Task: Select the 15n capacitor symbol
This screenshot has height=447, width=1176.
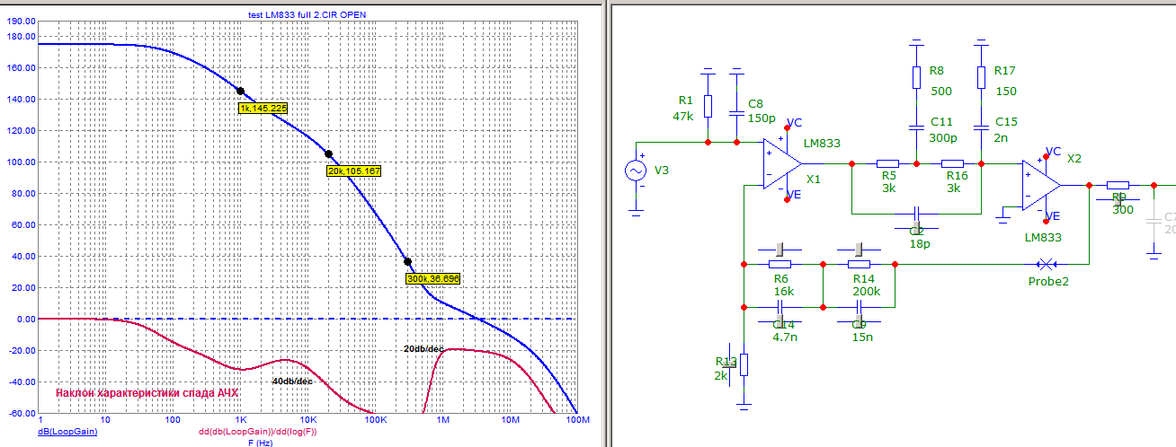Action: point(860,307)
